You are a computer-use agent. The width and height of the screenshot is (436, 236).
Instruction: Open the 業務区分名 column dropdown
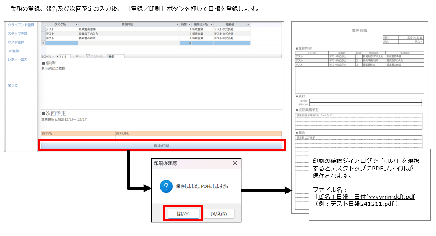211,25
